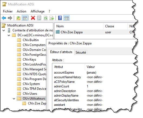Export list using toolbar export icon
Image resolution: width=143 pixels, height=118 pixels.
(52, 18)
